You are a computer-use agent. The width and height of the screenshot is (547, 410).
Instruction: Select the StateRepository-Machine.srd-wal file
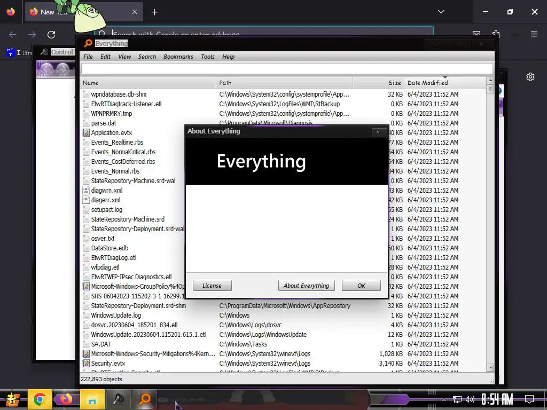(133, 180)
